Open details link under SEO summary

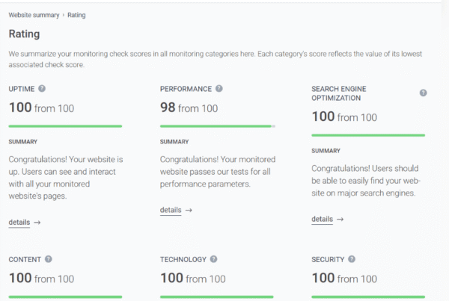point(322,220)
